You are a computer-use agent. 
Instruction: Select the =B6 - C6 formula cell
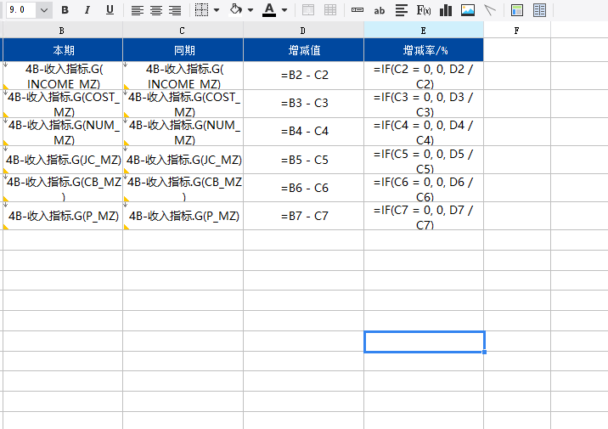304,188
